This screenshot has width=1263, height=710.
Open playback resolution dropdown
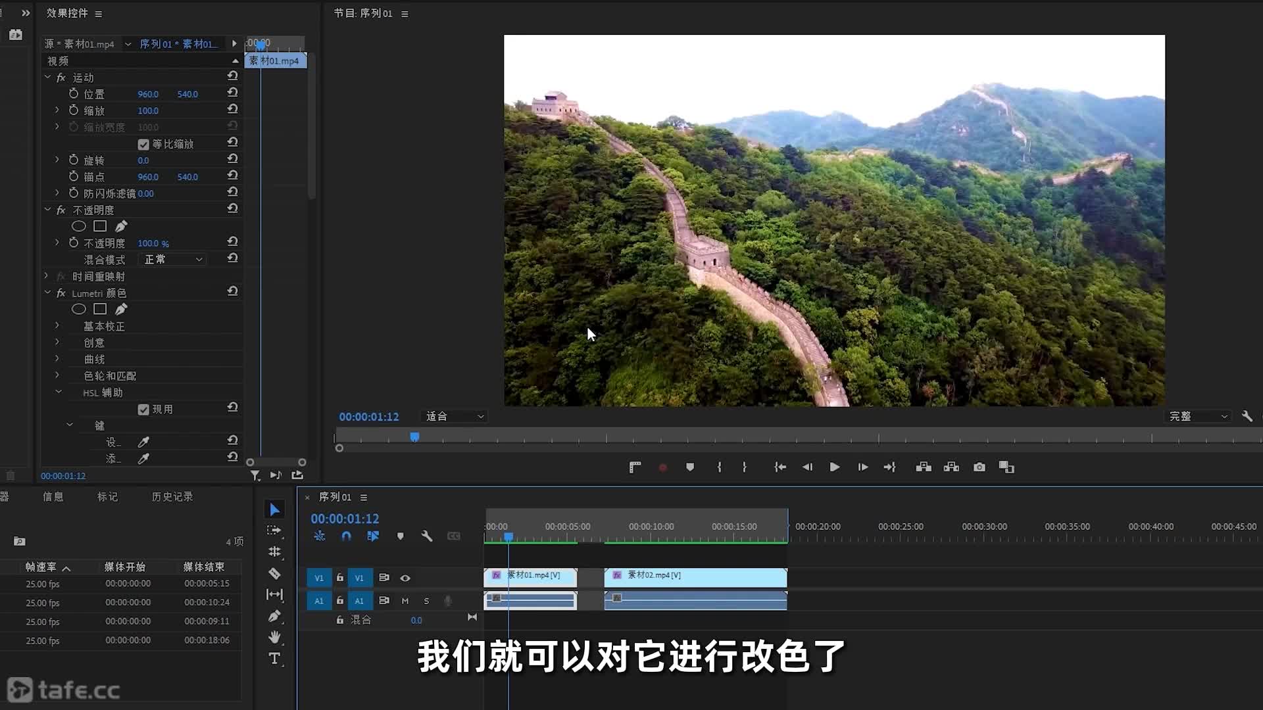(1198, 416)
